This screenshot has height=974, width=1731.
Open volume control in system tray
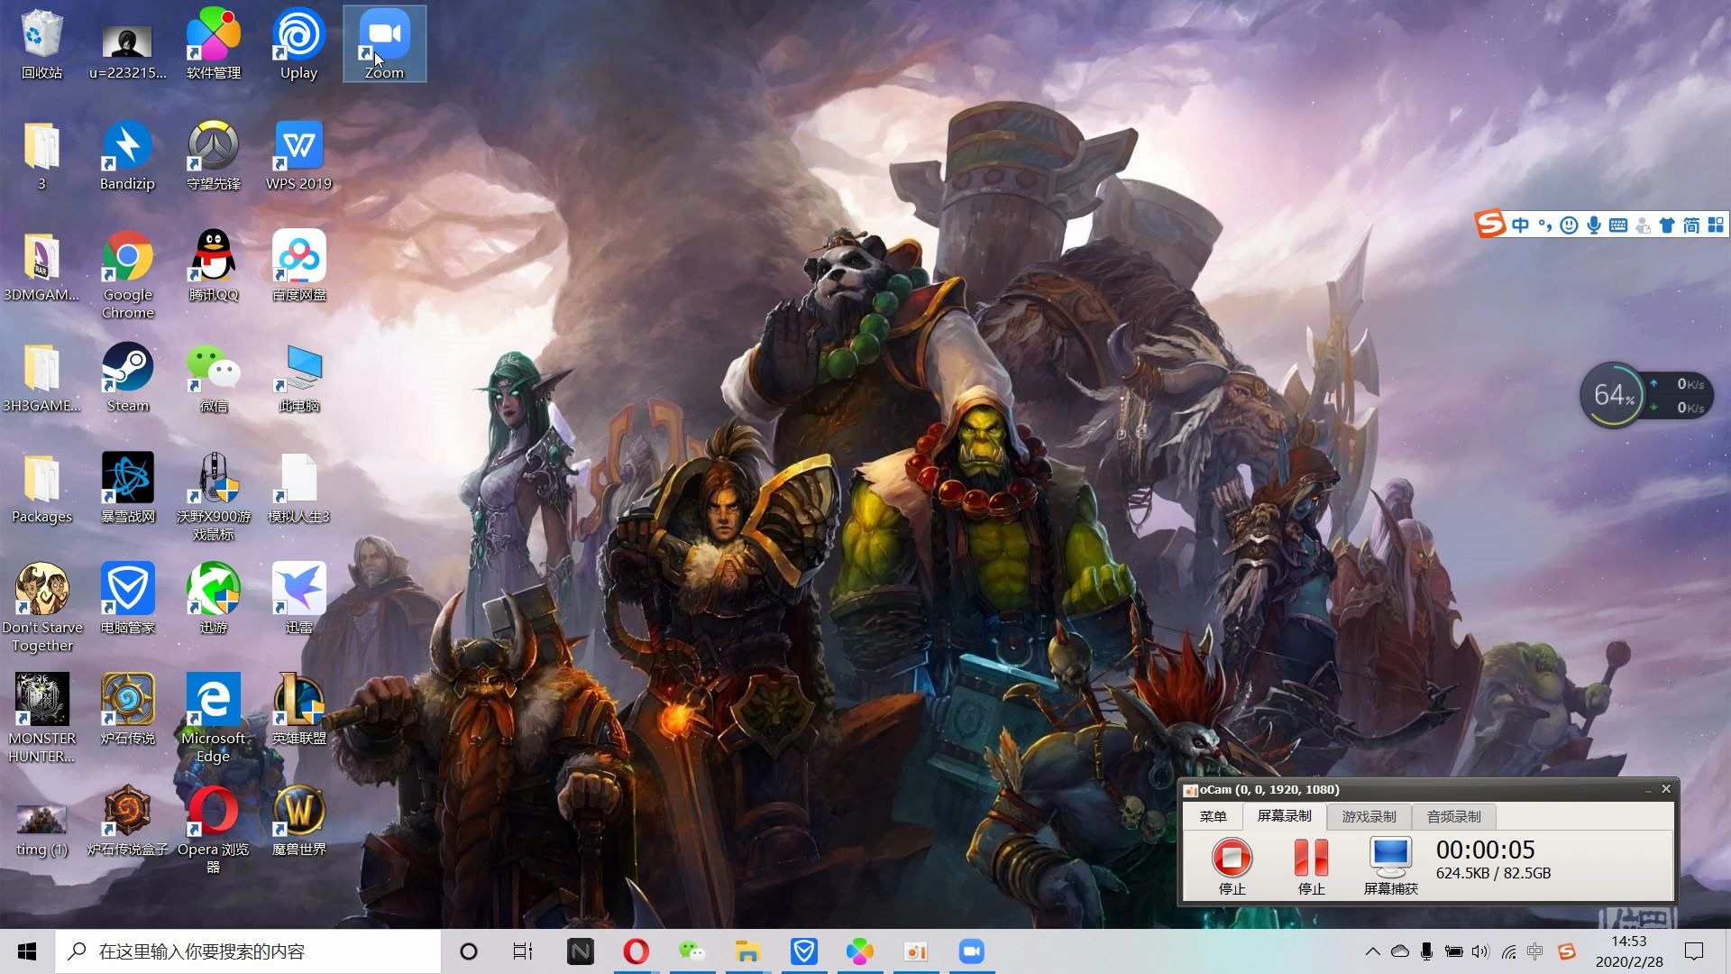coord(1480,951)
